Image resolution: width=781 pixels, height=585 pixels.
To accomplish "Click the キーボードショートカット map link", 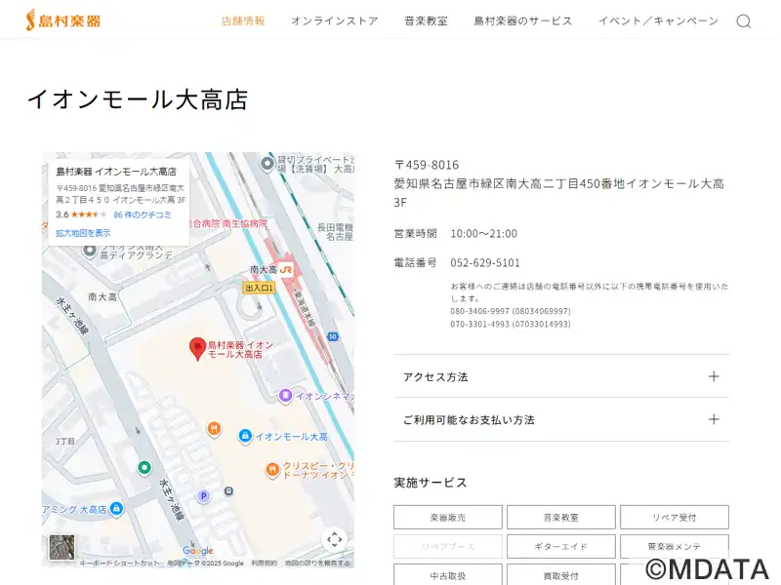I will pos(120,564).
